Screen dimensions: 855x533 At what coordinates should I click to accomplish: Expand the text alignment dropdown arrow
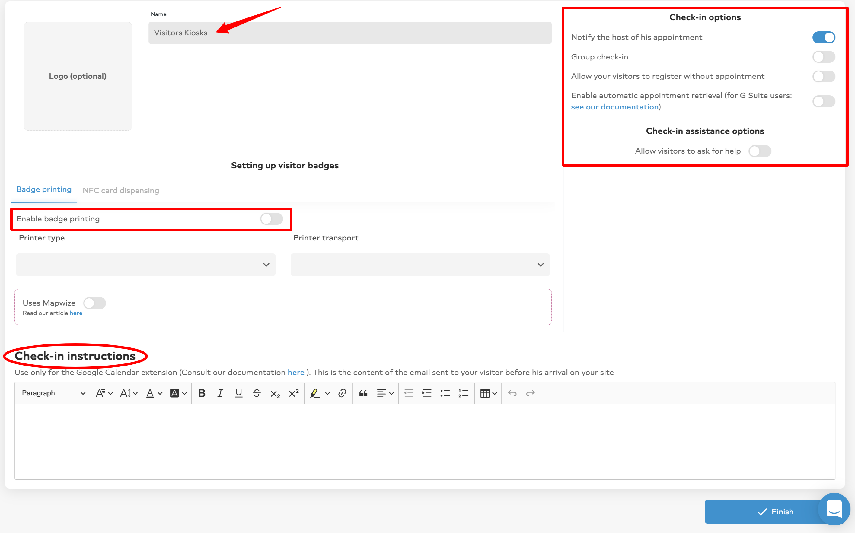pos(391,393)
